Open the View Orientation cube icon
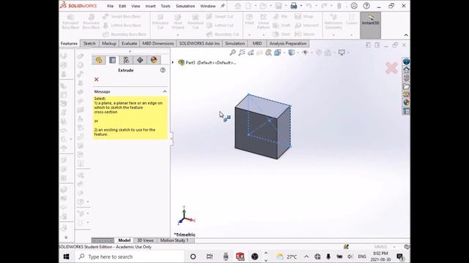This screenshot has width=469, height=263. pyautogui.click(x=277, y=53)
